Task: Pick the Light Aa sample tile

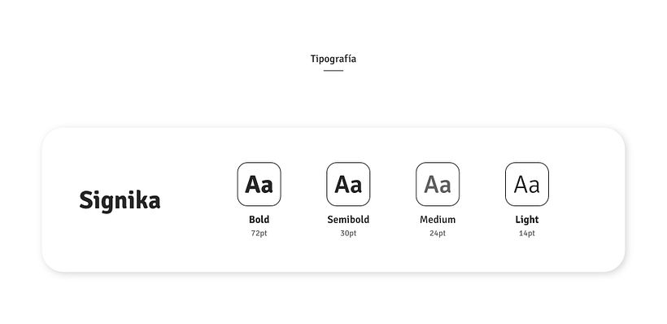Action: tap(527, 184)
